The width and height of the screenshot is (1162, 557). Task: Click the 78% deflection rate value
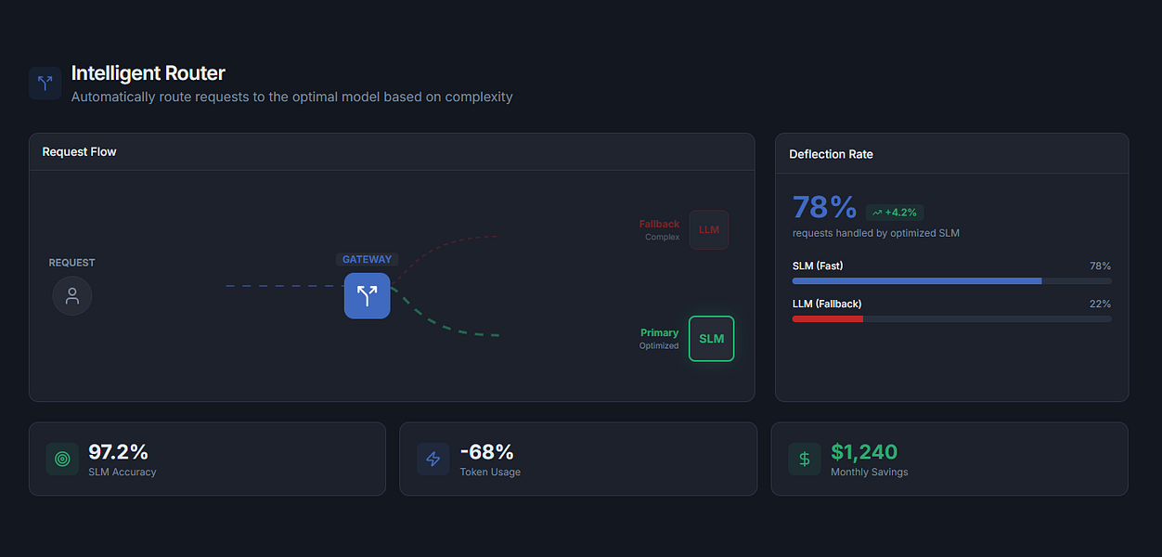pos(824,207)
